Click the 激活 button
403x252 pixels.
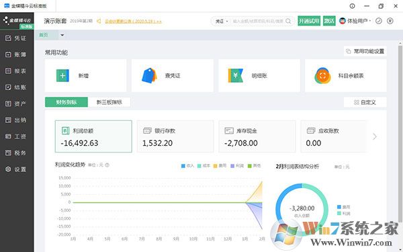click(329, 21)
